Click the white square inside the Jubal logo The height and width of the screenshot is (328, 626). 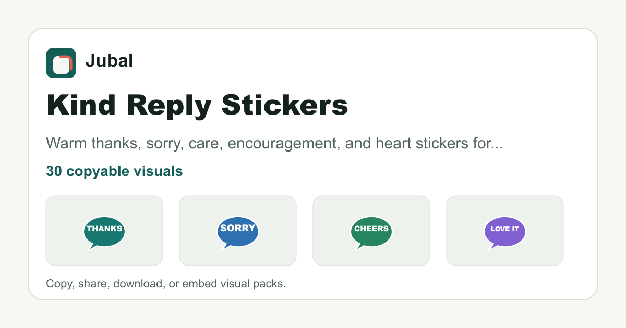61,65
